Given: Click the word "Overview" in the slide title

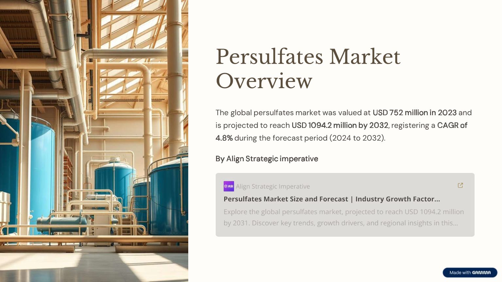Looking at the screenshot, I should 264,81.
